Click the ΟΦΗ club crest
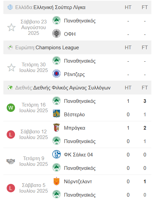This screenshot has height=202, width=152. pos(56,33)
